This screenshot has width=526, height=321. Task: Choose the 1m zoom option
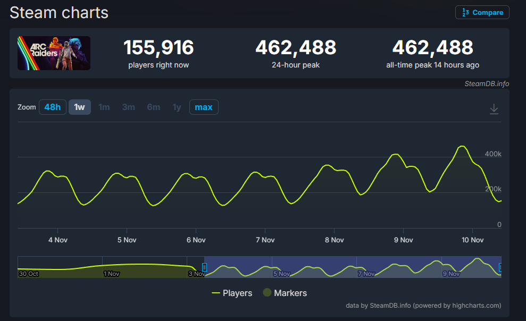tap(104, 107)
